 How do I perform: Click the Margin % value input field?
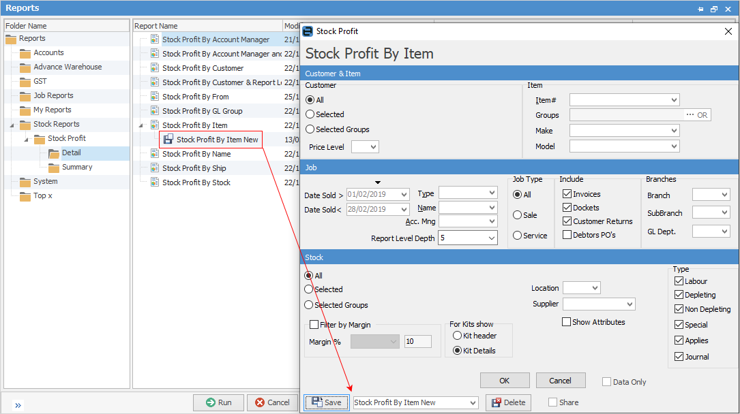[417, 342]
